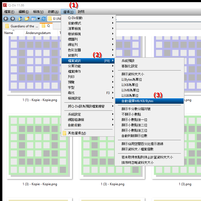
Task: Click the refresh icon in toolbar
Action: [44, 19]
